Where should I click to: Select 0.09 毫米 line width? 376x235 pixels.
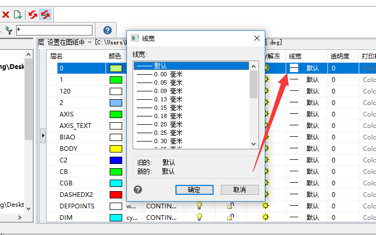(191, 91)
